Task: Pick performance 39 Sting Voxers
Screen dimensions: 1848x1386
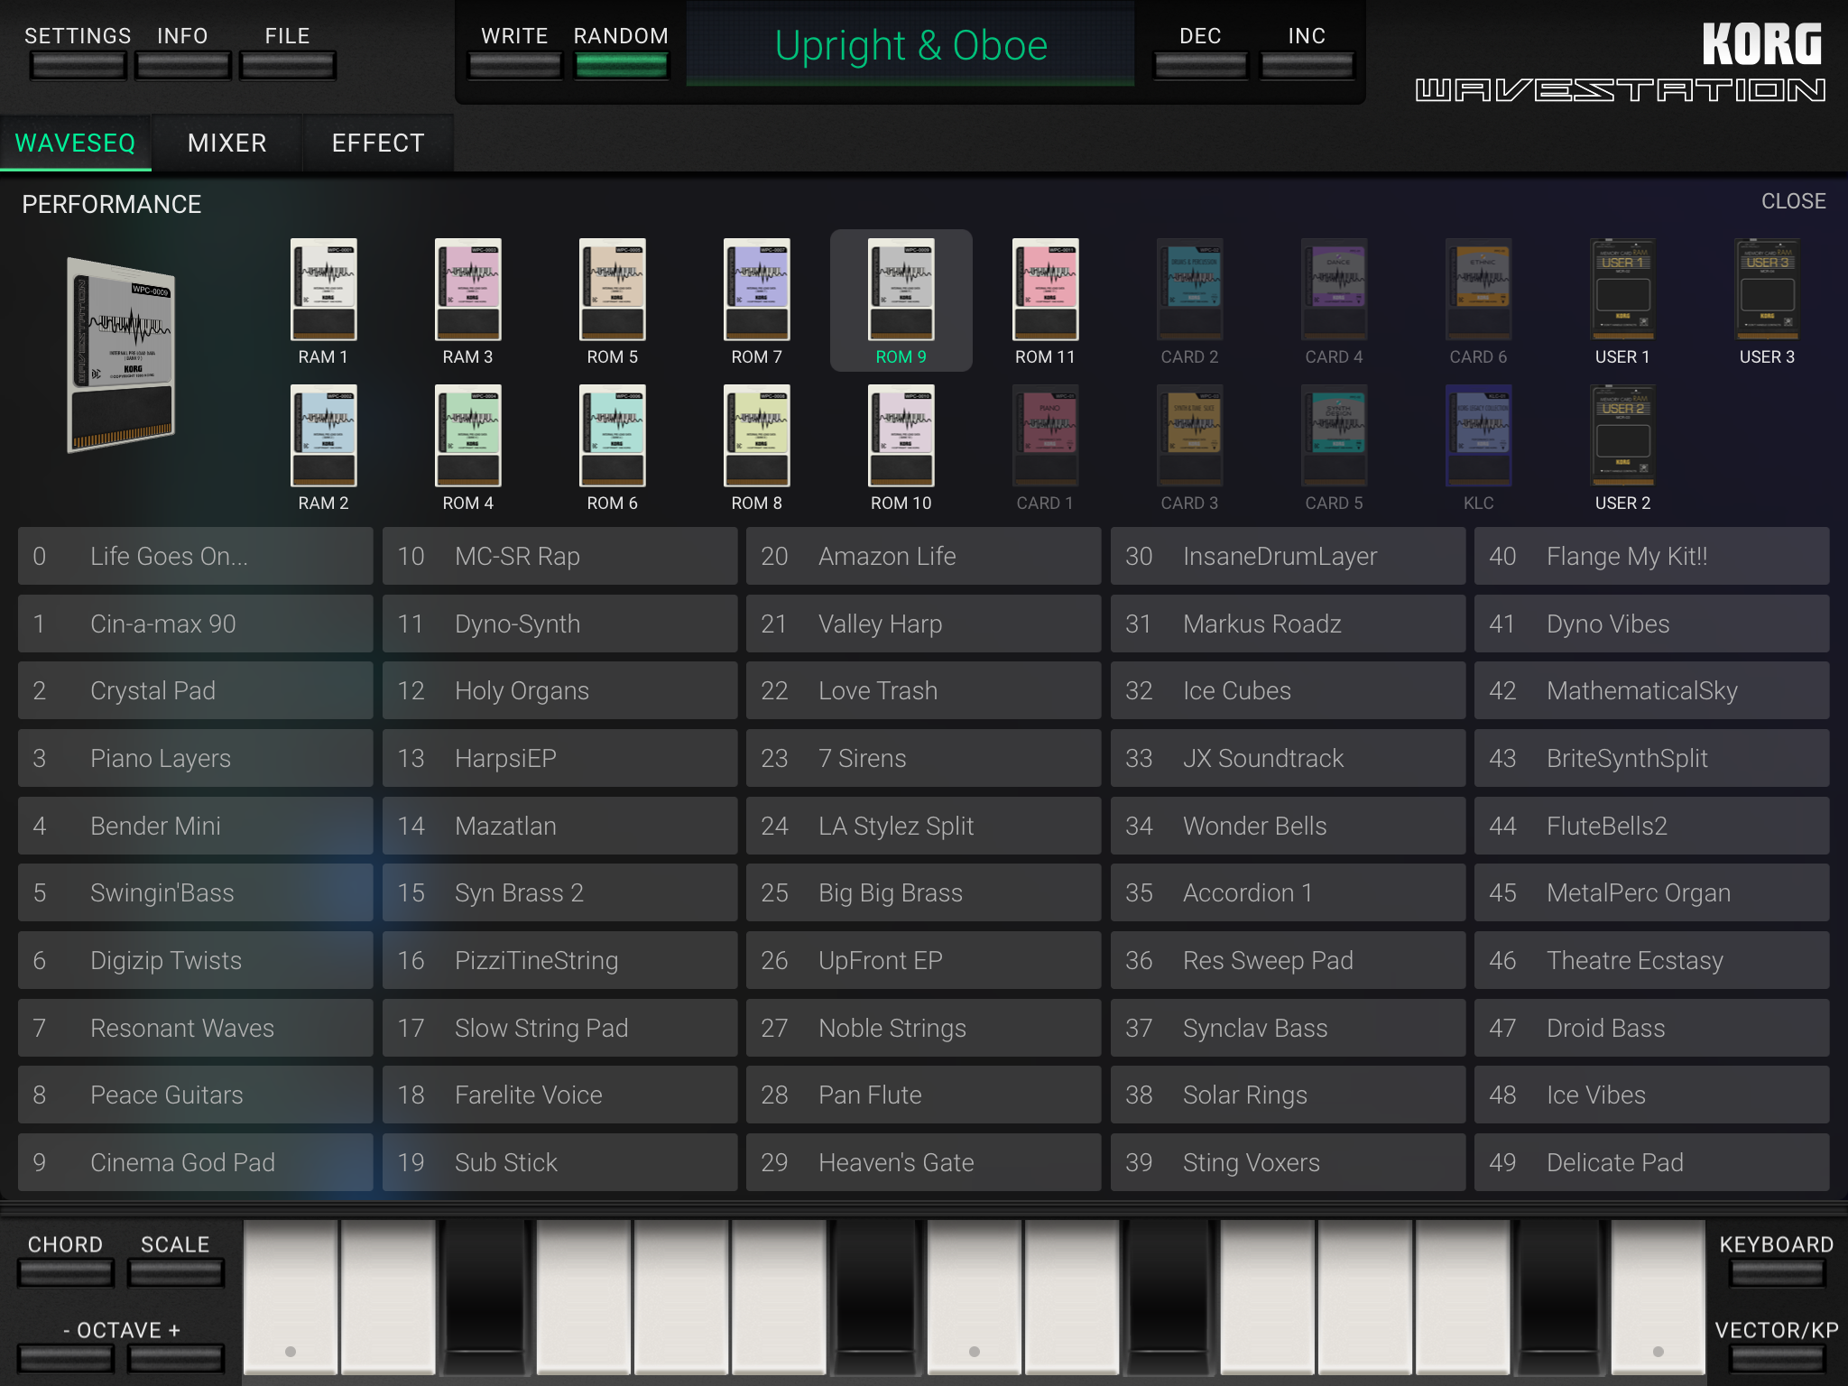Action: coord(1288,1162)
